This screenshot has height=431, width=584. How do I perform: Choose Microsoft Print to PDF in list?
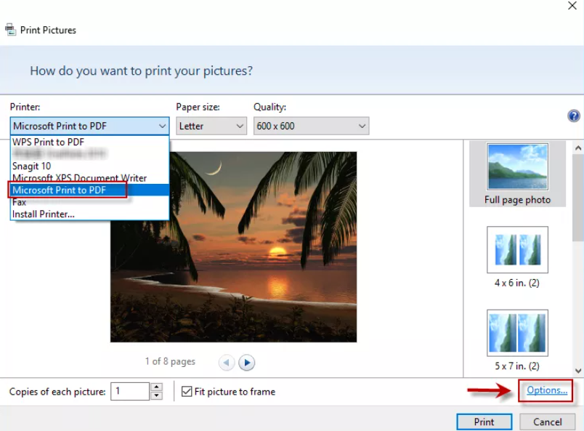coord(60,190)
